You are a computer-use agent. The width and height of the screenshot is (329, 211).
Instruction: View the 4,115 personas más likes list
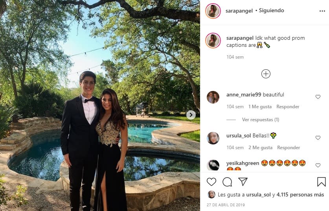click(300, 194)
